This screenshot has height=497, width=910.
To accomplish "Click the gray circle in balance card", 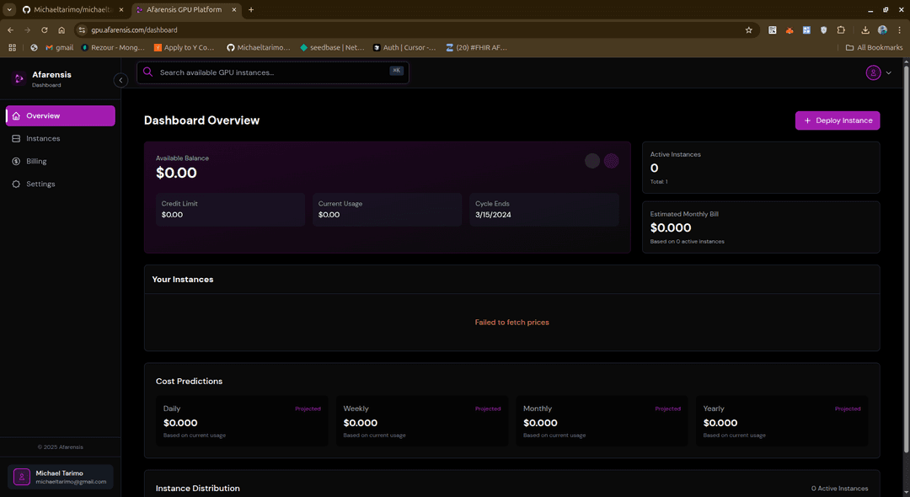I will pos(592,161).
